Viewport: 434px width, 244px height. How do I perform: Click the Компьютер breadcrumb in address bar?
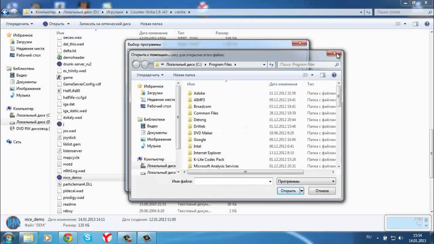pos(45,12)
